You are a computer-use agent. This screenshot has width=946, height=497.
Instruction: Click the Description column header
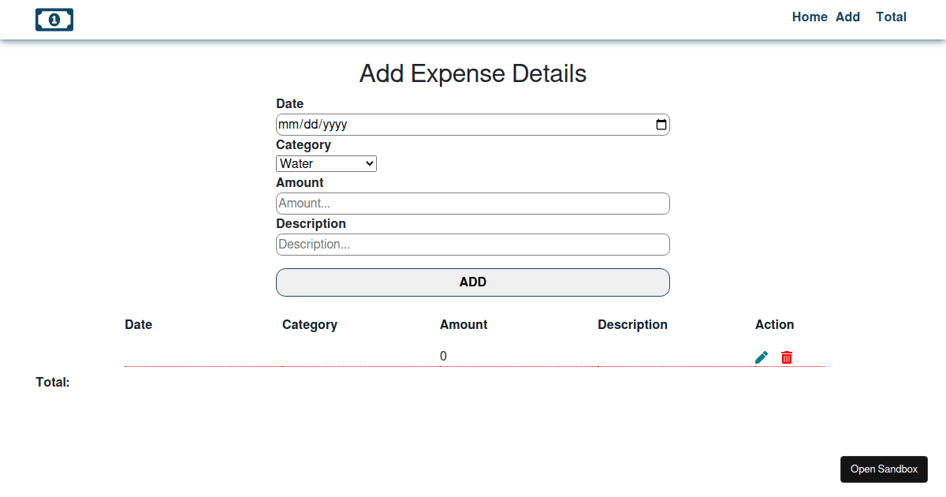(632, 324)
